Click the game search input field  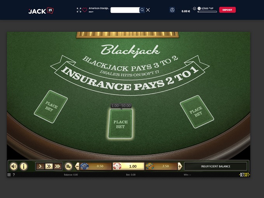click(125, 10)
